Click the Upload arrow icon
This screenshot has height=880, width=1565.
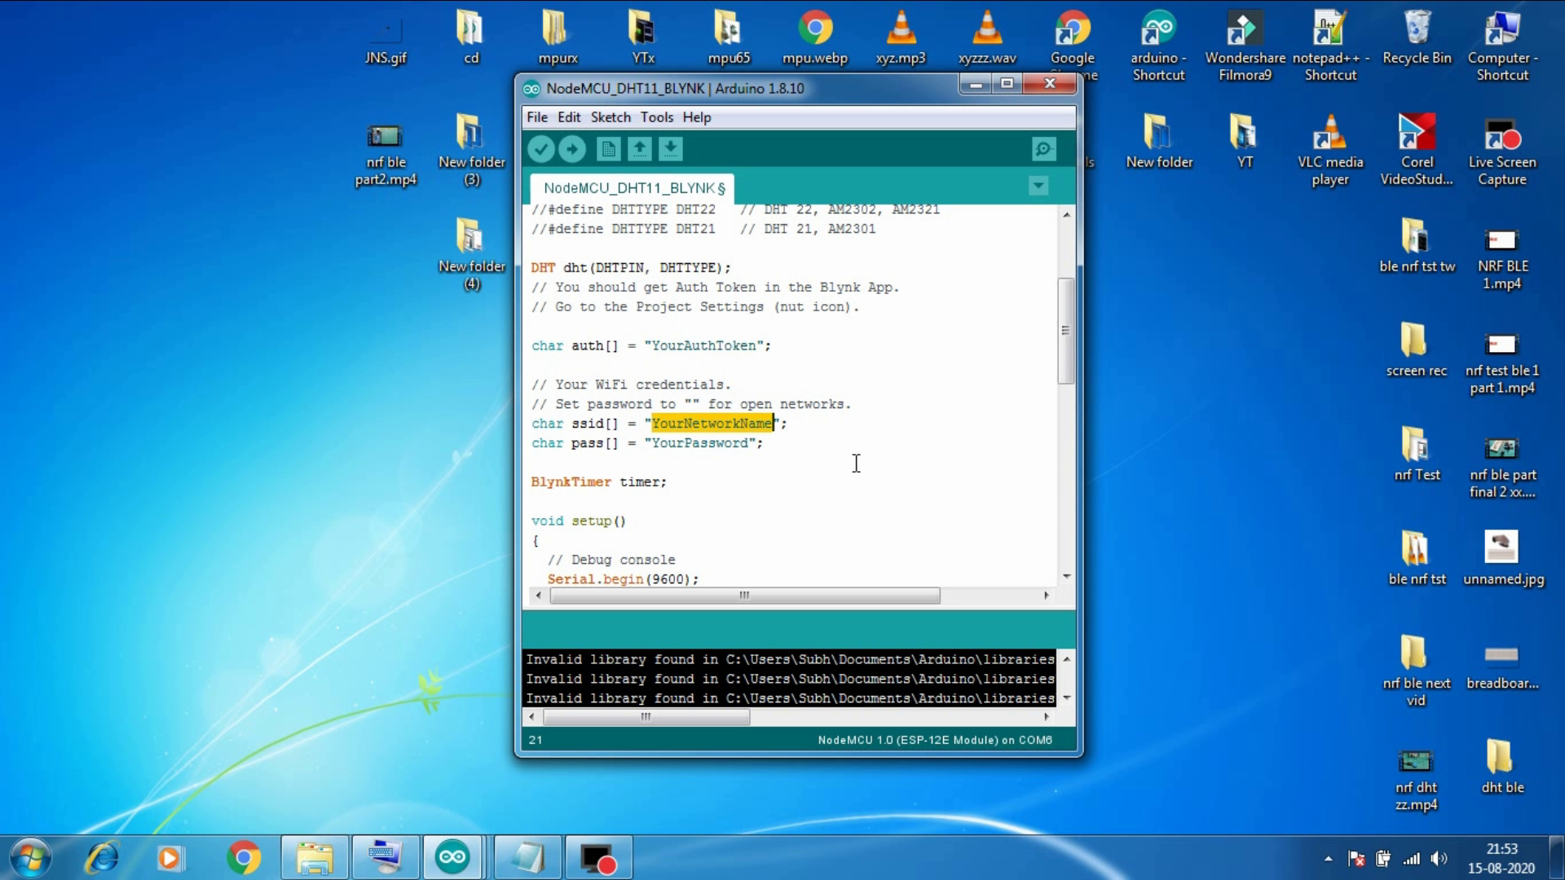[572, 149]
